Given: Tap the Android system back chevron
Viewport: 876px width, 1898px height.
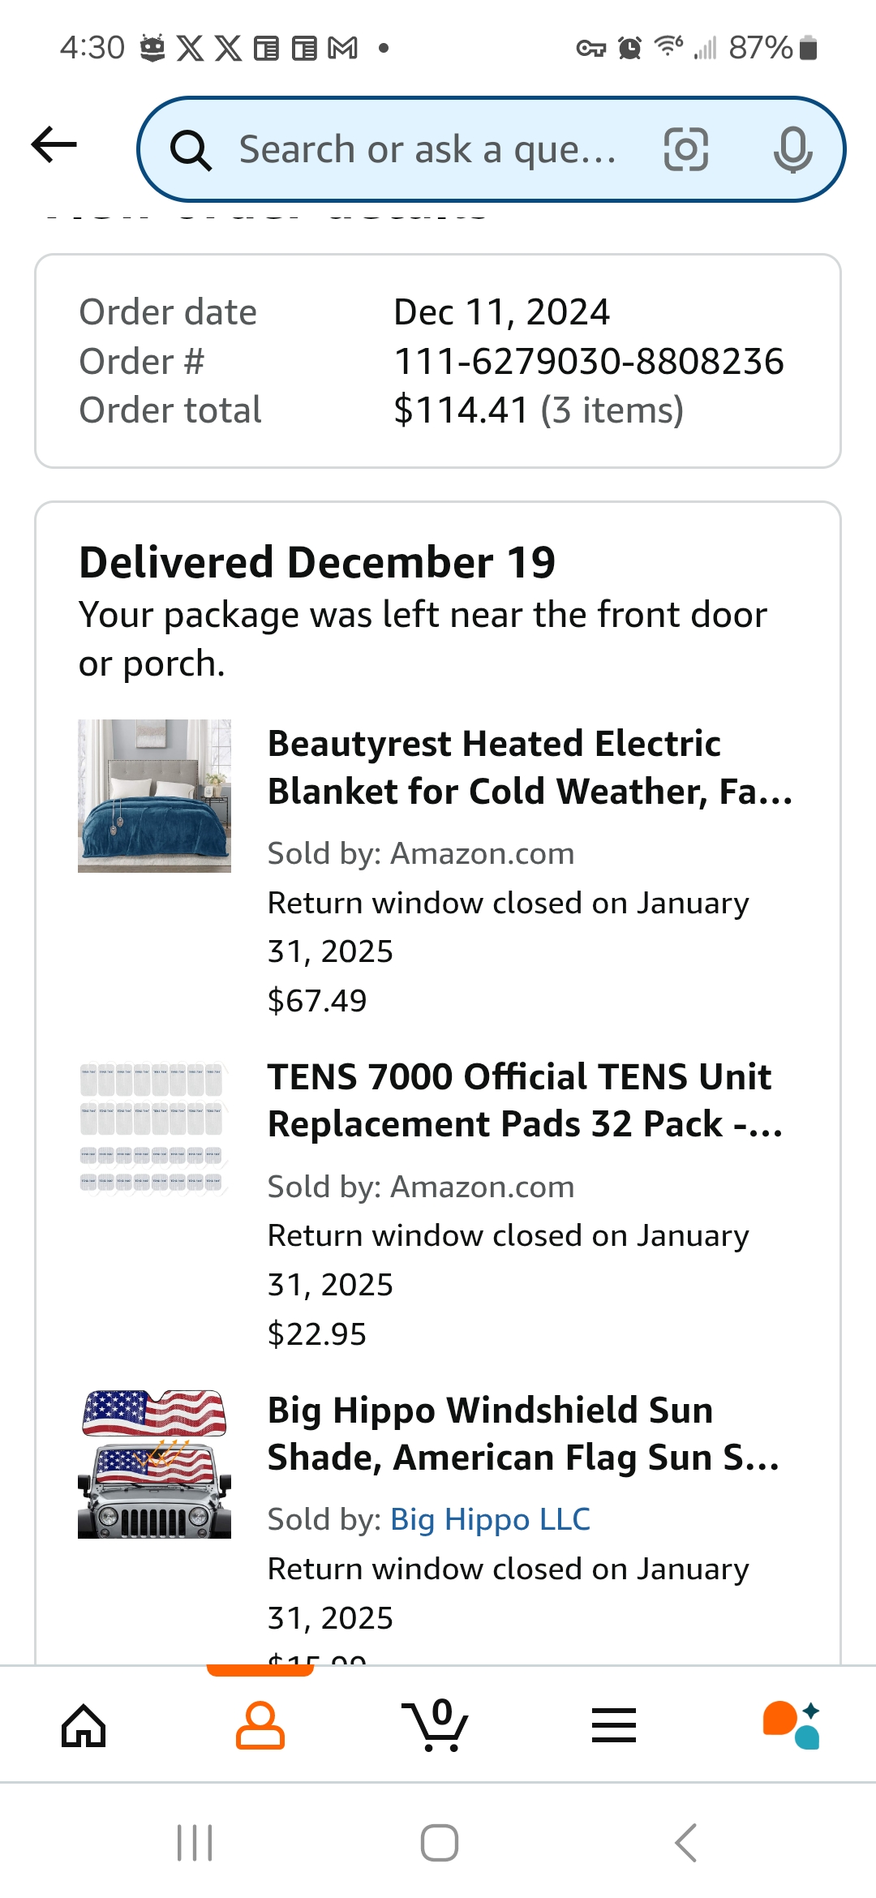Looking at the screenshot, I should pyautogui.click(x=686, y=1843).
